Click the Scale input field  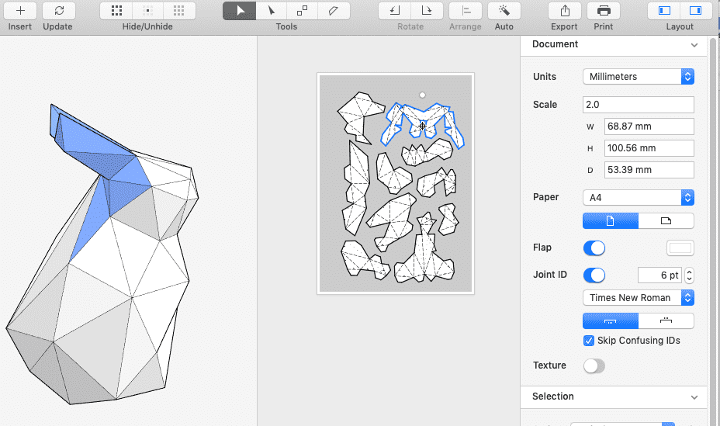click(x=638, y=105)
